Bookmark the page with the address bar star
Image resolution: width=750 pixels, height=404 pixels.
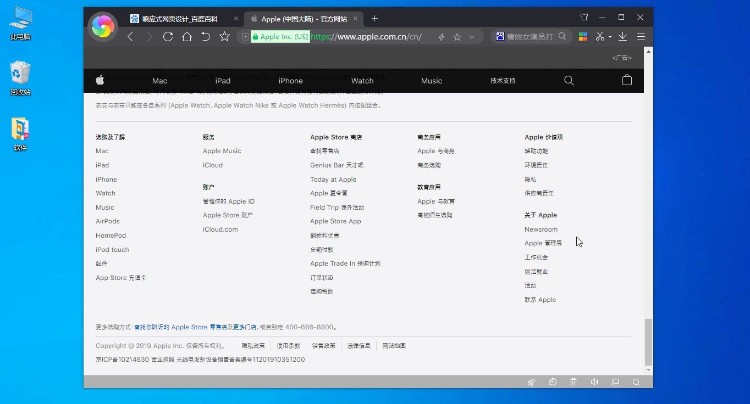[x=457, y=37]
